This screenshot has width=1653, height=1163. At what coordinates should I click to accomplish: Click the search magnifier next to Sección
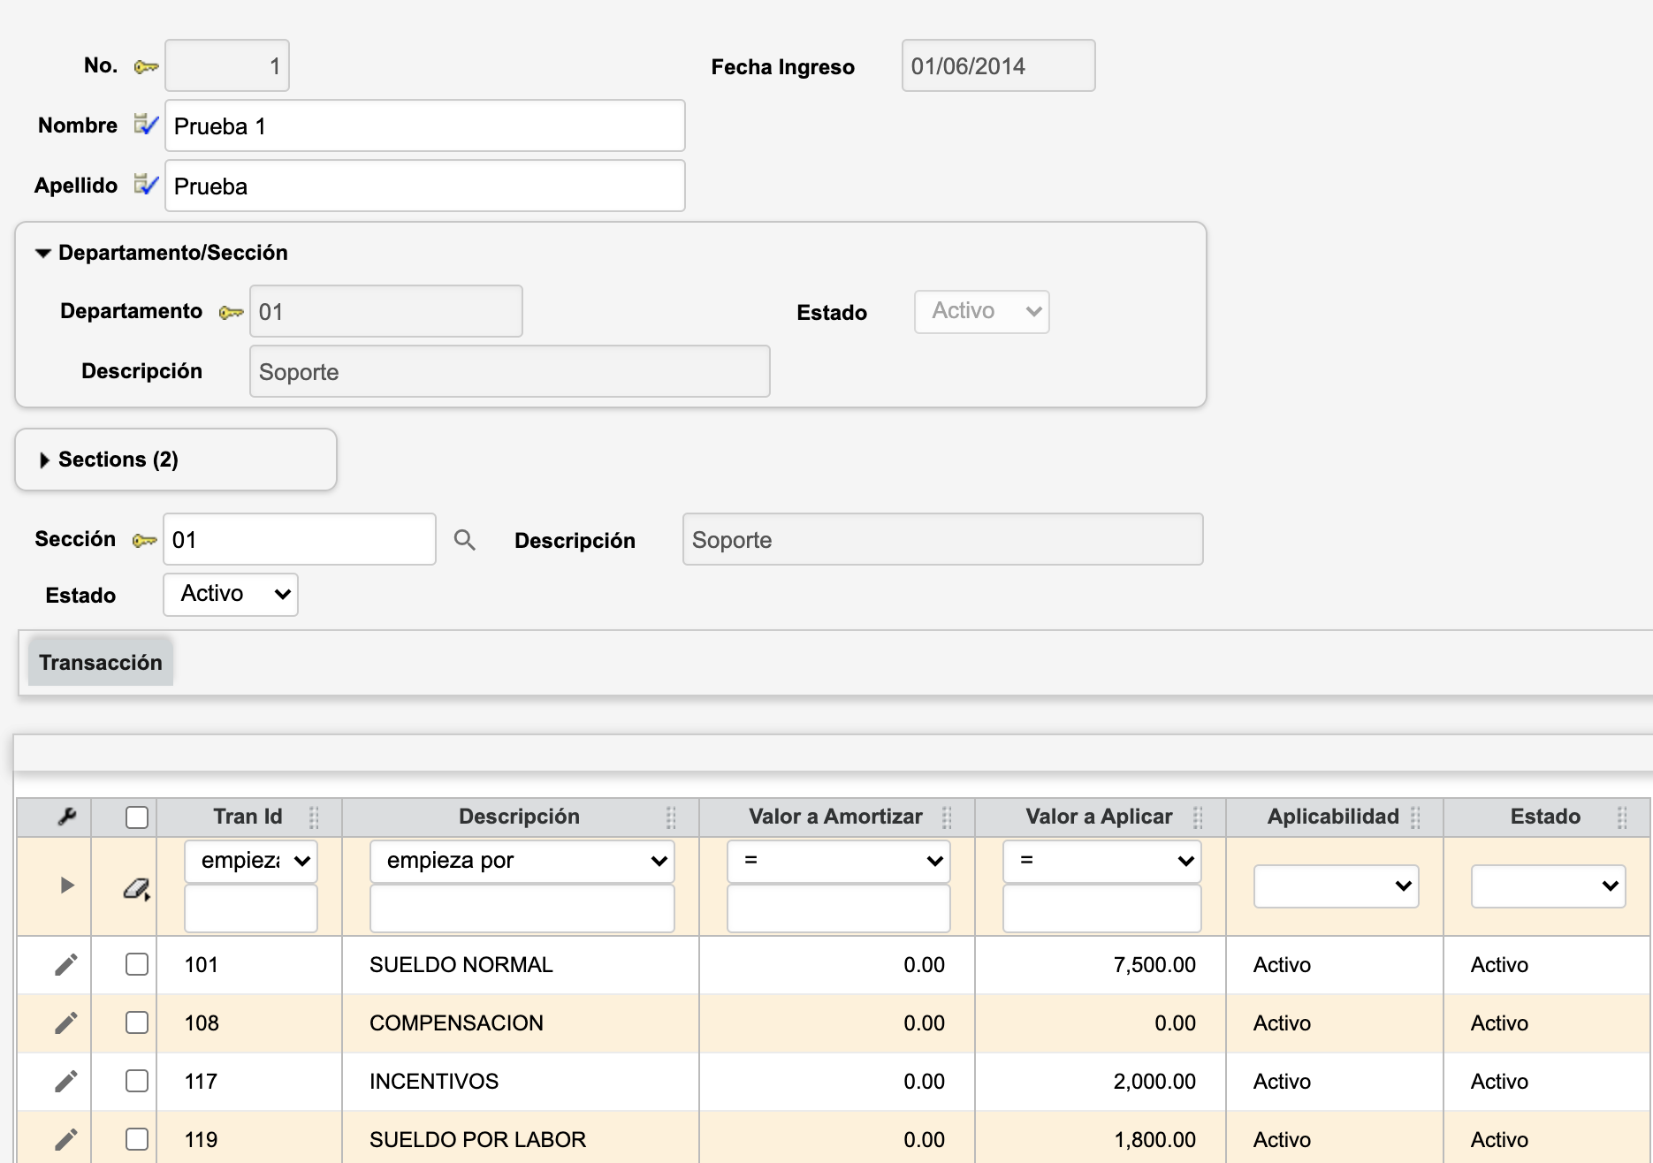pos(464,540)
